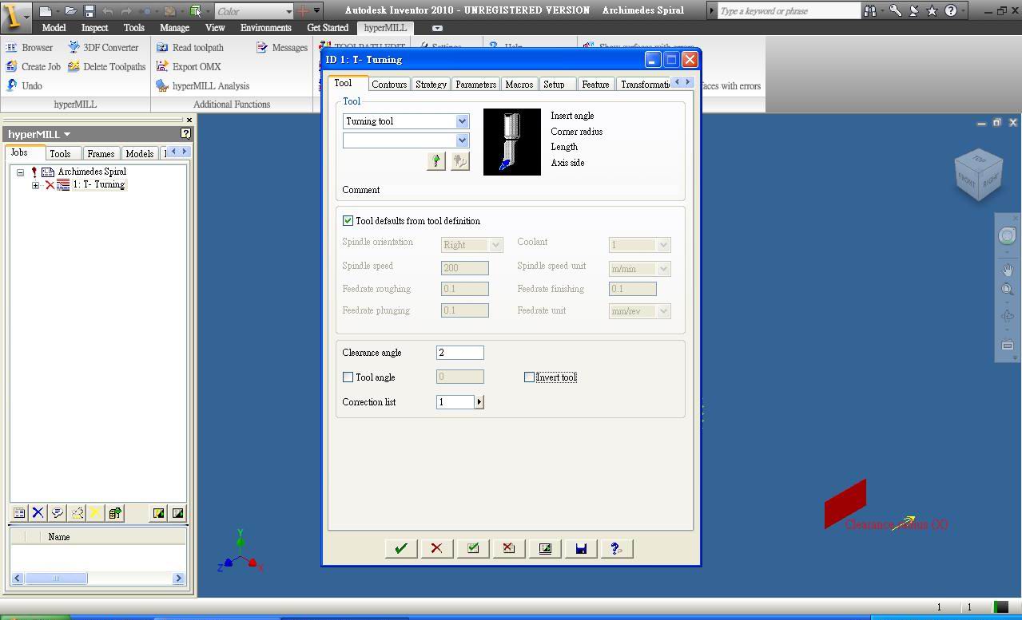
Task: Click the Correction list value field
Action: click(x=455, y=402)
